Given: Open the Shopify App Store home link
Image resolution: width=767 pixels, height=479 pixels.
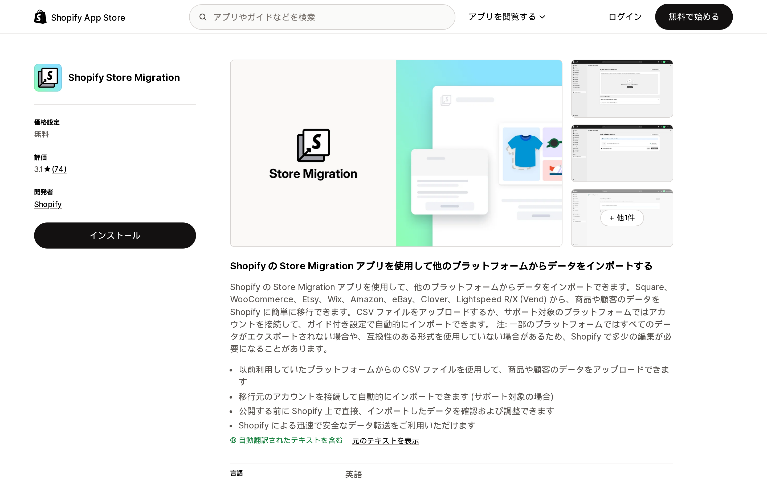Looking at the screenshot, I should [80, 17].
